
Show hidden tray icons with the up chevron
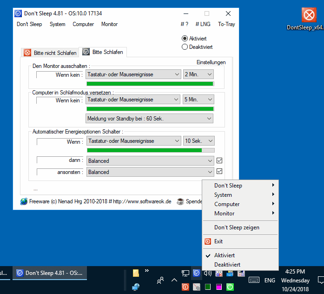[x=174, y=280]
